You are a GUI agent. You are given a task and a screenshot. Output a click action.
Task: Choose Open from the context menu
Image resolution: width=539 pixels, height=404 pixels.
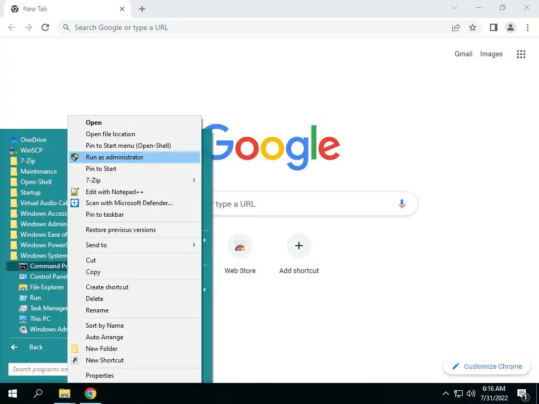tap(134, 123)
